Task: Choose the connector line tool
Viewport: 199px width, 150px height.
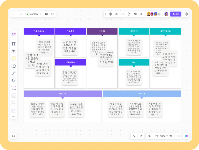Action: click(13, 73)
